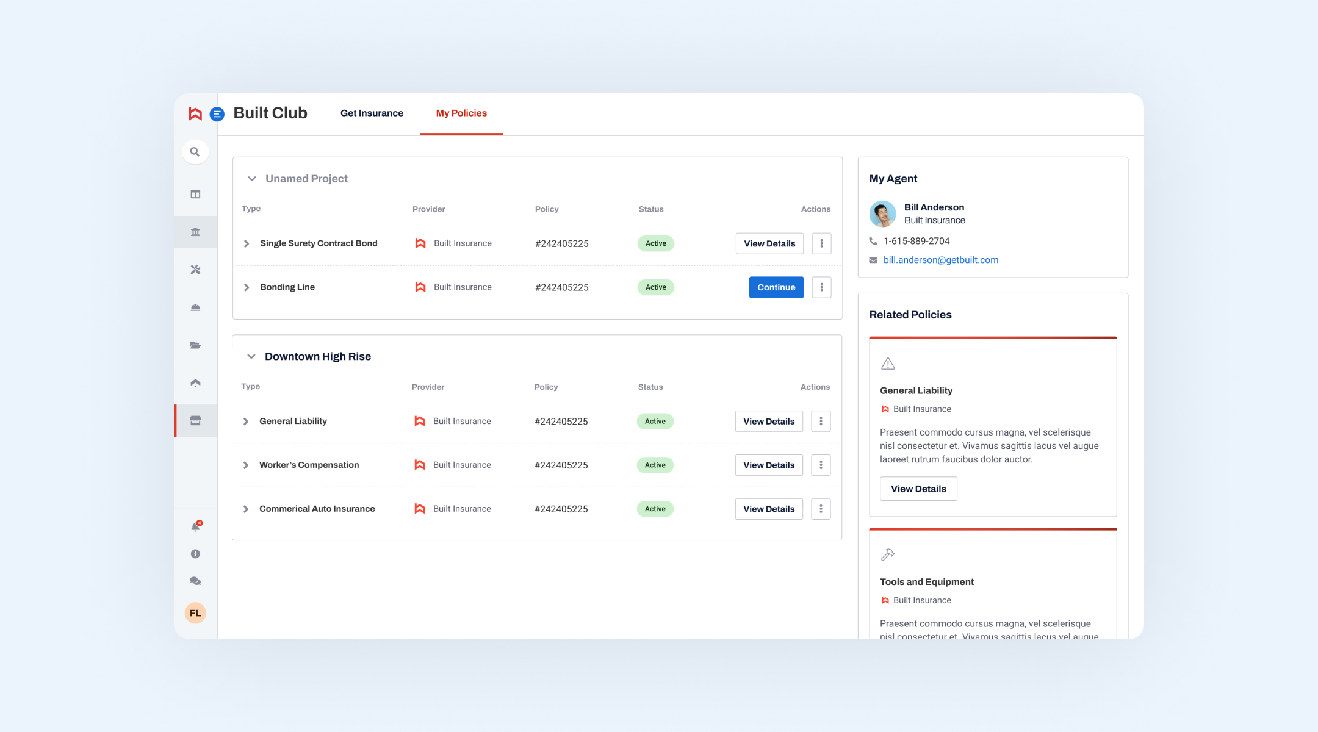Click the FL user avatar

pos(195,613)
